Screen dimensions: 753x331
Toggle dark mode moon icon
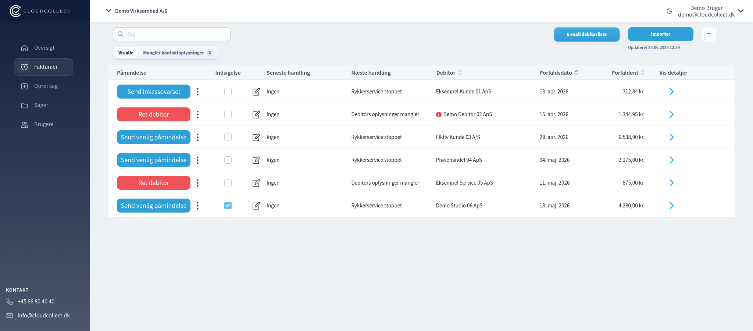coord(670,11)
